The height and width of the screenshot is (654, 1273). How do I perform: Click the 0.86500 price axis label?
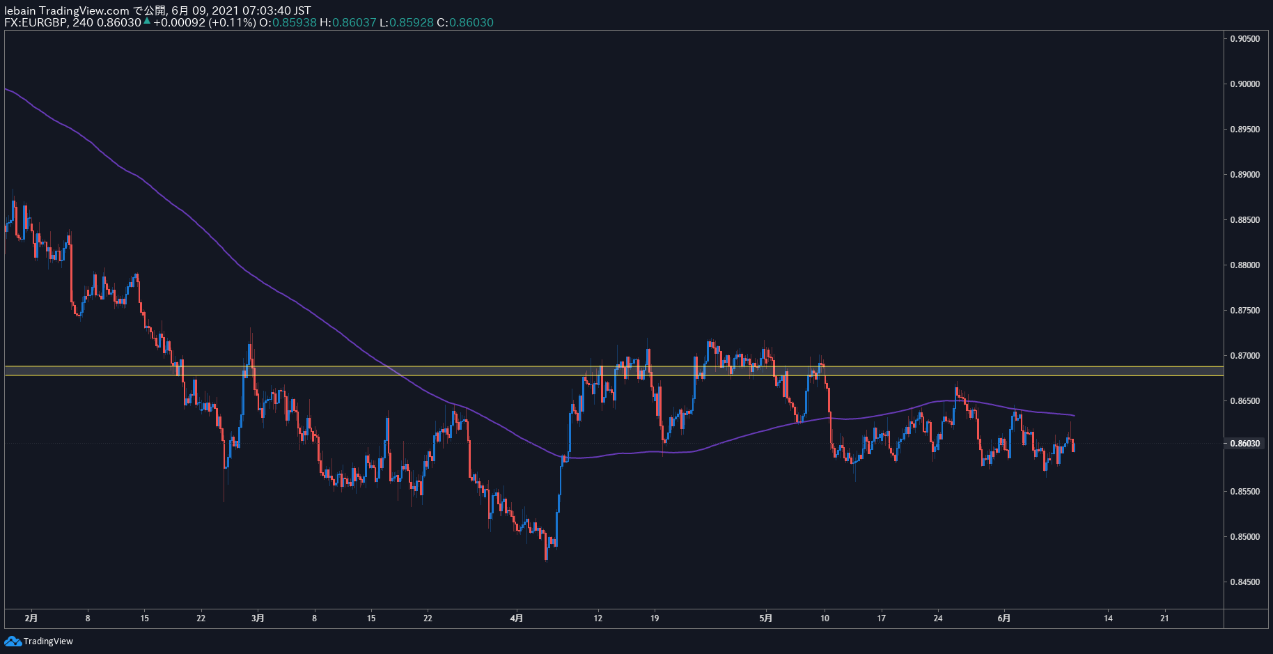pos(1244,401)
